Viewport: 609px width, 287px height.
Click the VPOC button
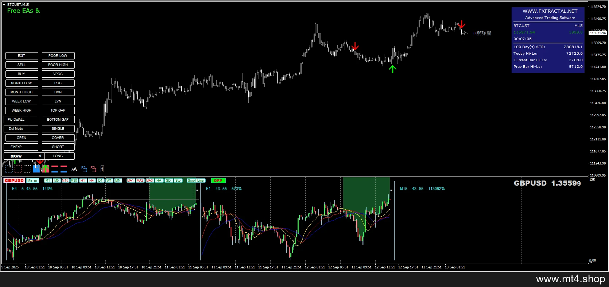tap(58, 74)
